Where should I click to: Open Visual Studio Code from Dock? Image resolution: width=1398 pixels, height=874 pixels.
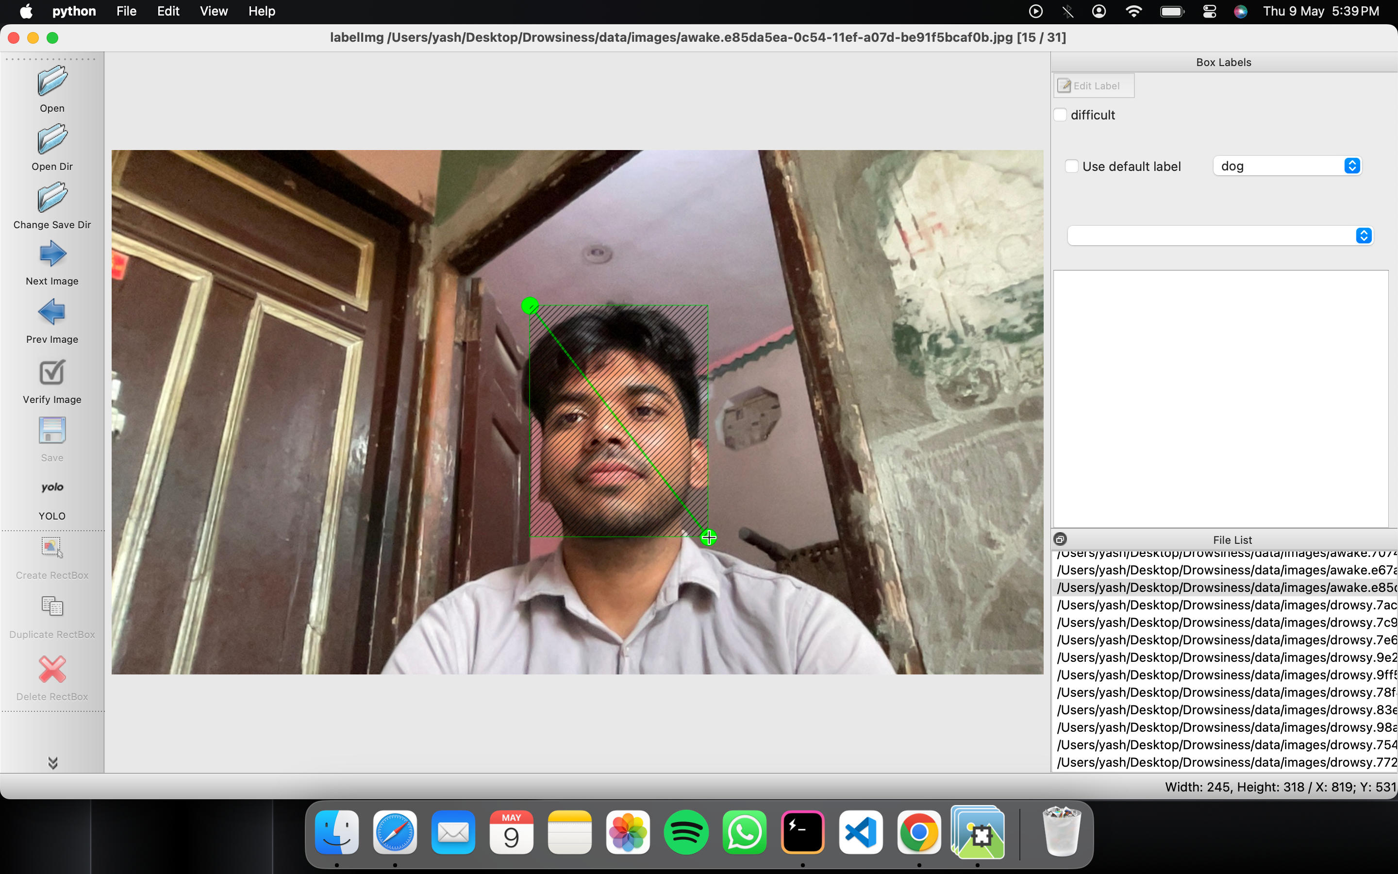861,832
